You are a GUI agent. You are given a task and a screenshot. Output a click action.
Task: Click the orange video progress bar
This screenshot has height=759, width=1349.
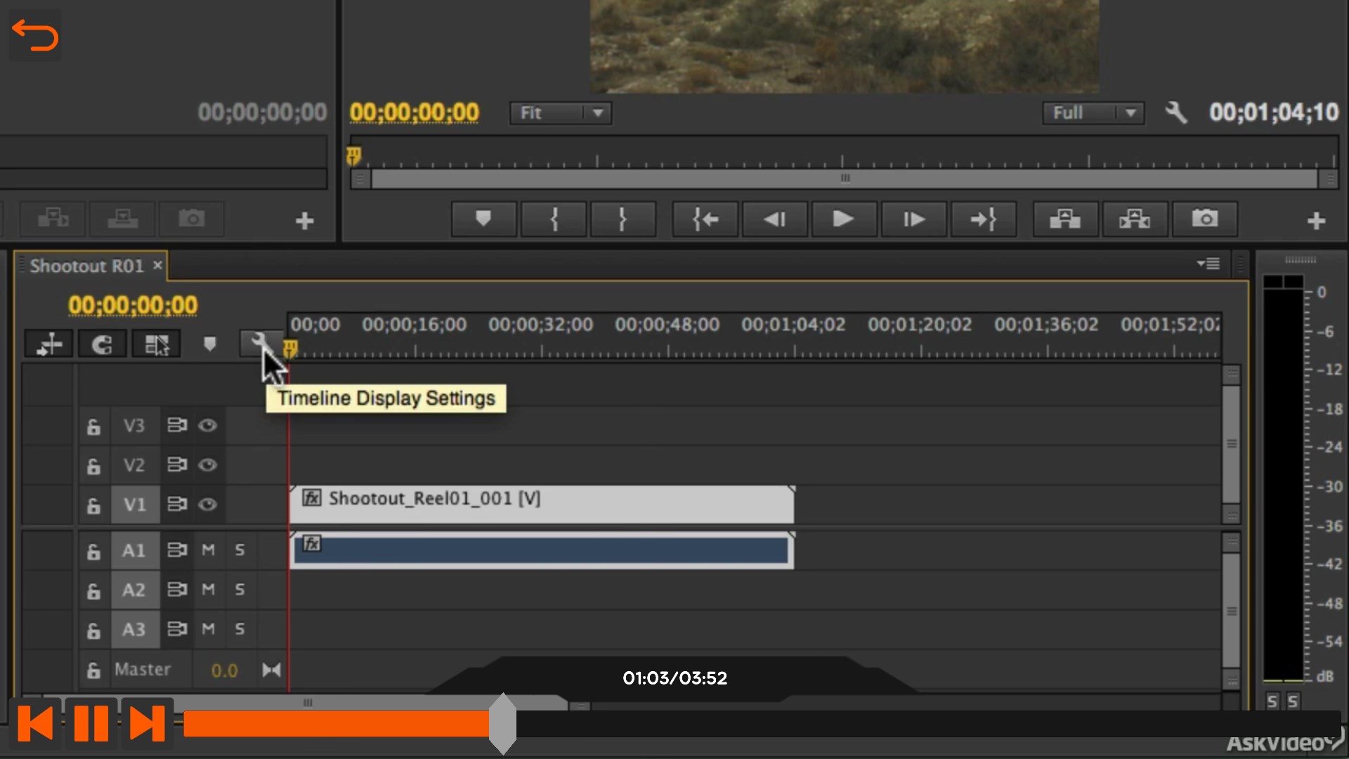point(337,724)
